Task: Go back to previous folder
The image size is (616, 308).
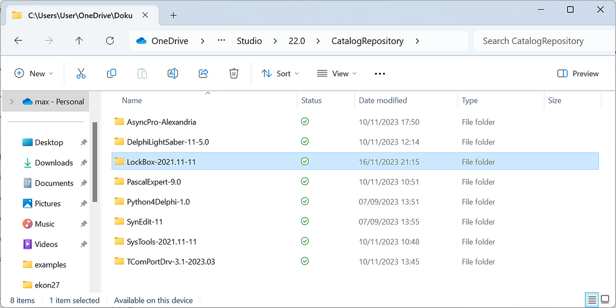Action: [x=18, y=41]
